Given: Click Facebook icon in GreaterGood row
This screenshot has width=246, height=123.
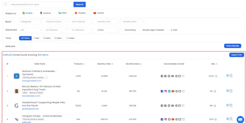Looking at the screenshot, I should tap(162, 106).
